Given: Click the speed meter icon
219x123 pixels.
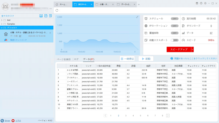Looking at the screenshot, I should point(183,40).
